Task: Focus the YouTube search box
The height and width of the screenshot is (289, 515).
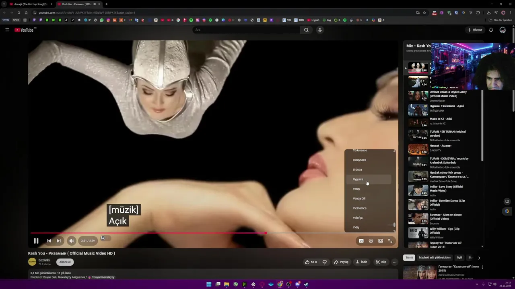Action: pyautogui.click(x=245, y=30)
